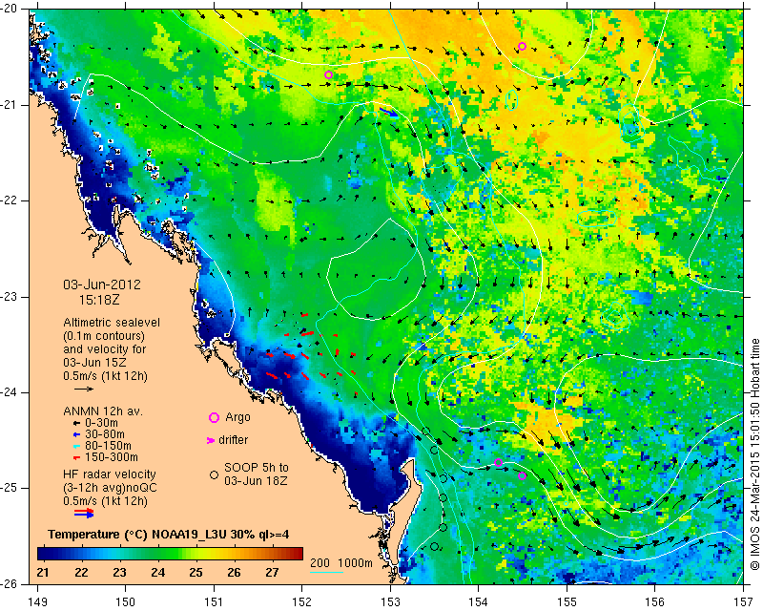Click the red 150-300m ANMN arrow symbol
Image resolution: width=763 pixels, height=611 pixels.
coord(76,457)
